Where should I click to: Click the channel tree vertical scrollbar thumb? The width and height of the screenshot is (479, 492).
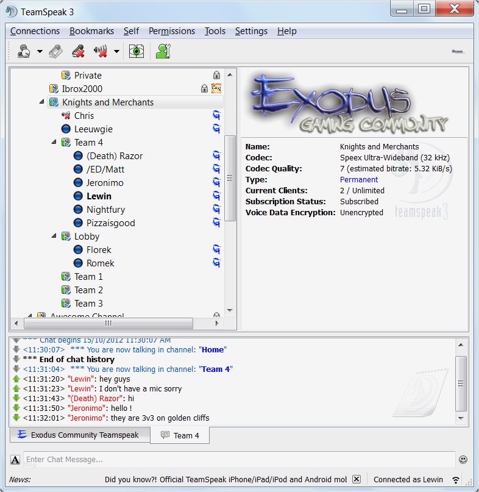(x=230, y=178)
